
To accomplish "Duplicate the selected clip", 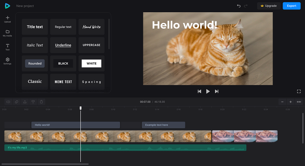I will (x=16, y=102).
